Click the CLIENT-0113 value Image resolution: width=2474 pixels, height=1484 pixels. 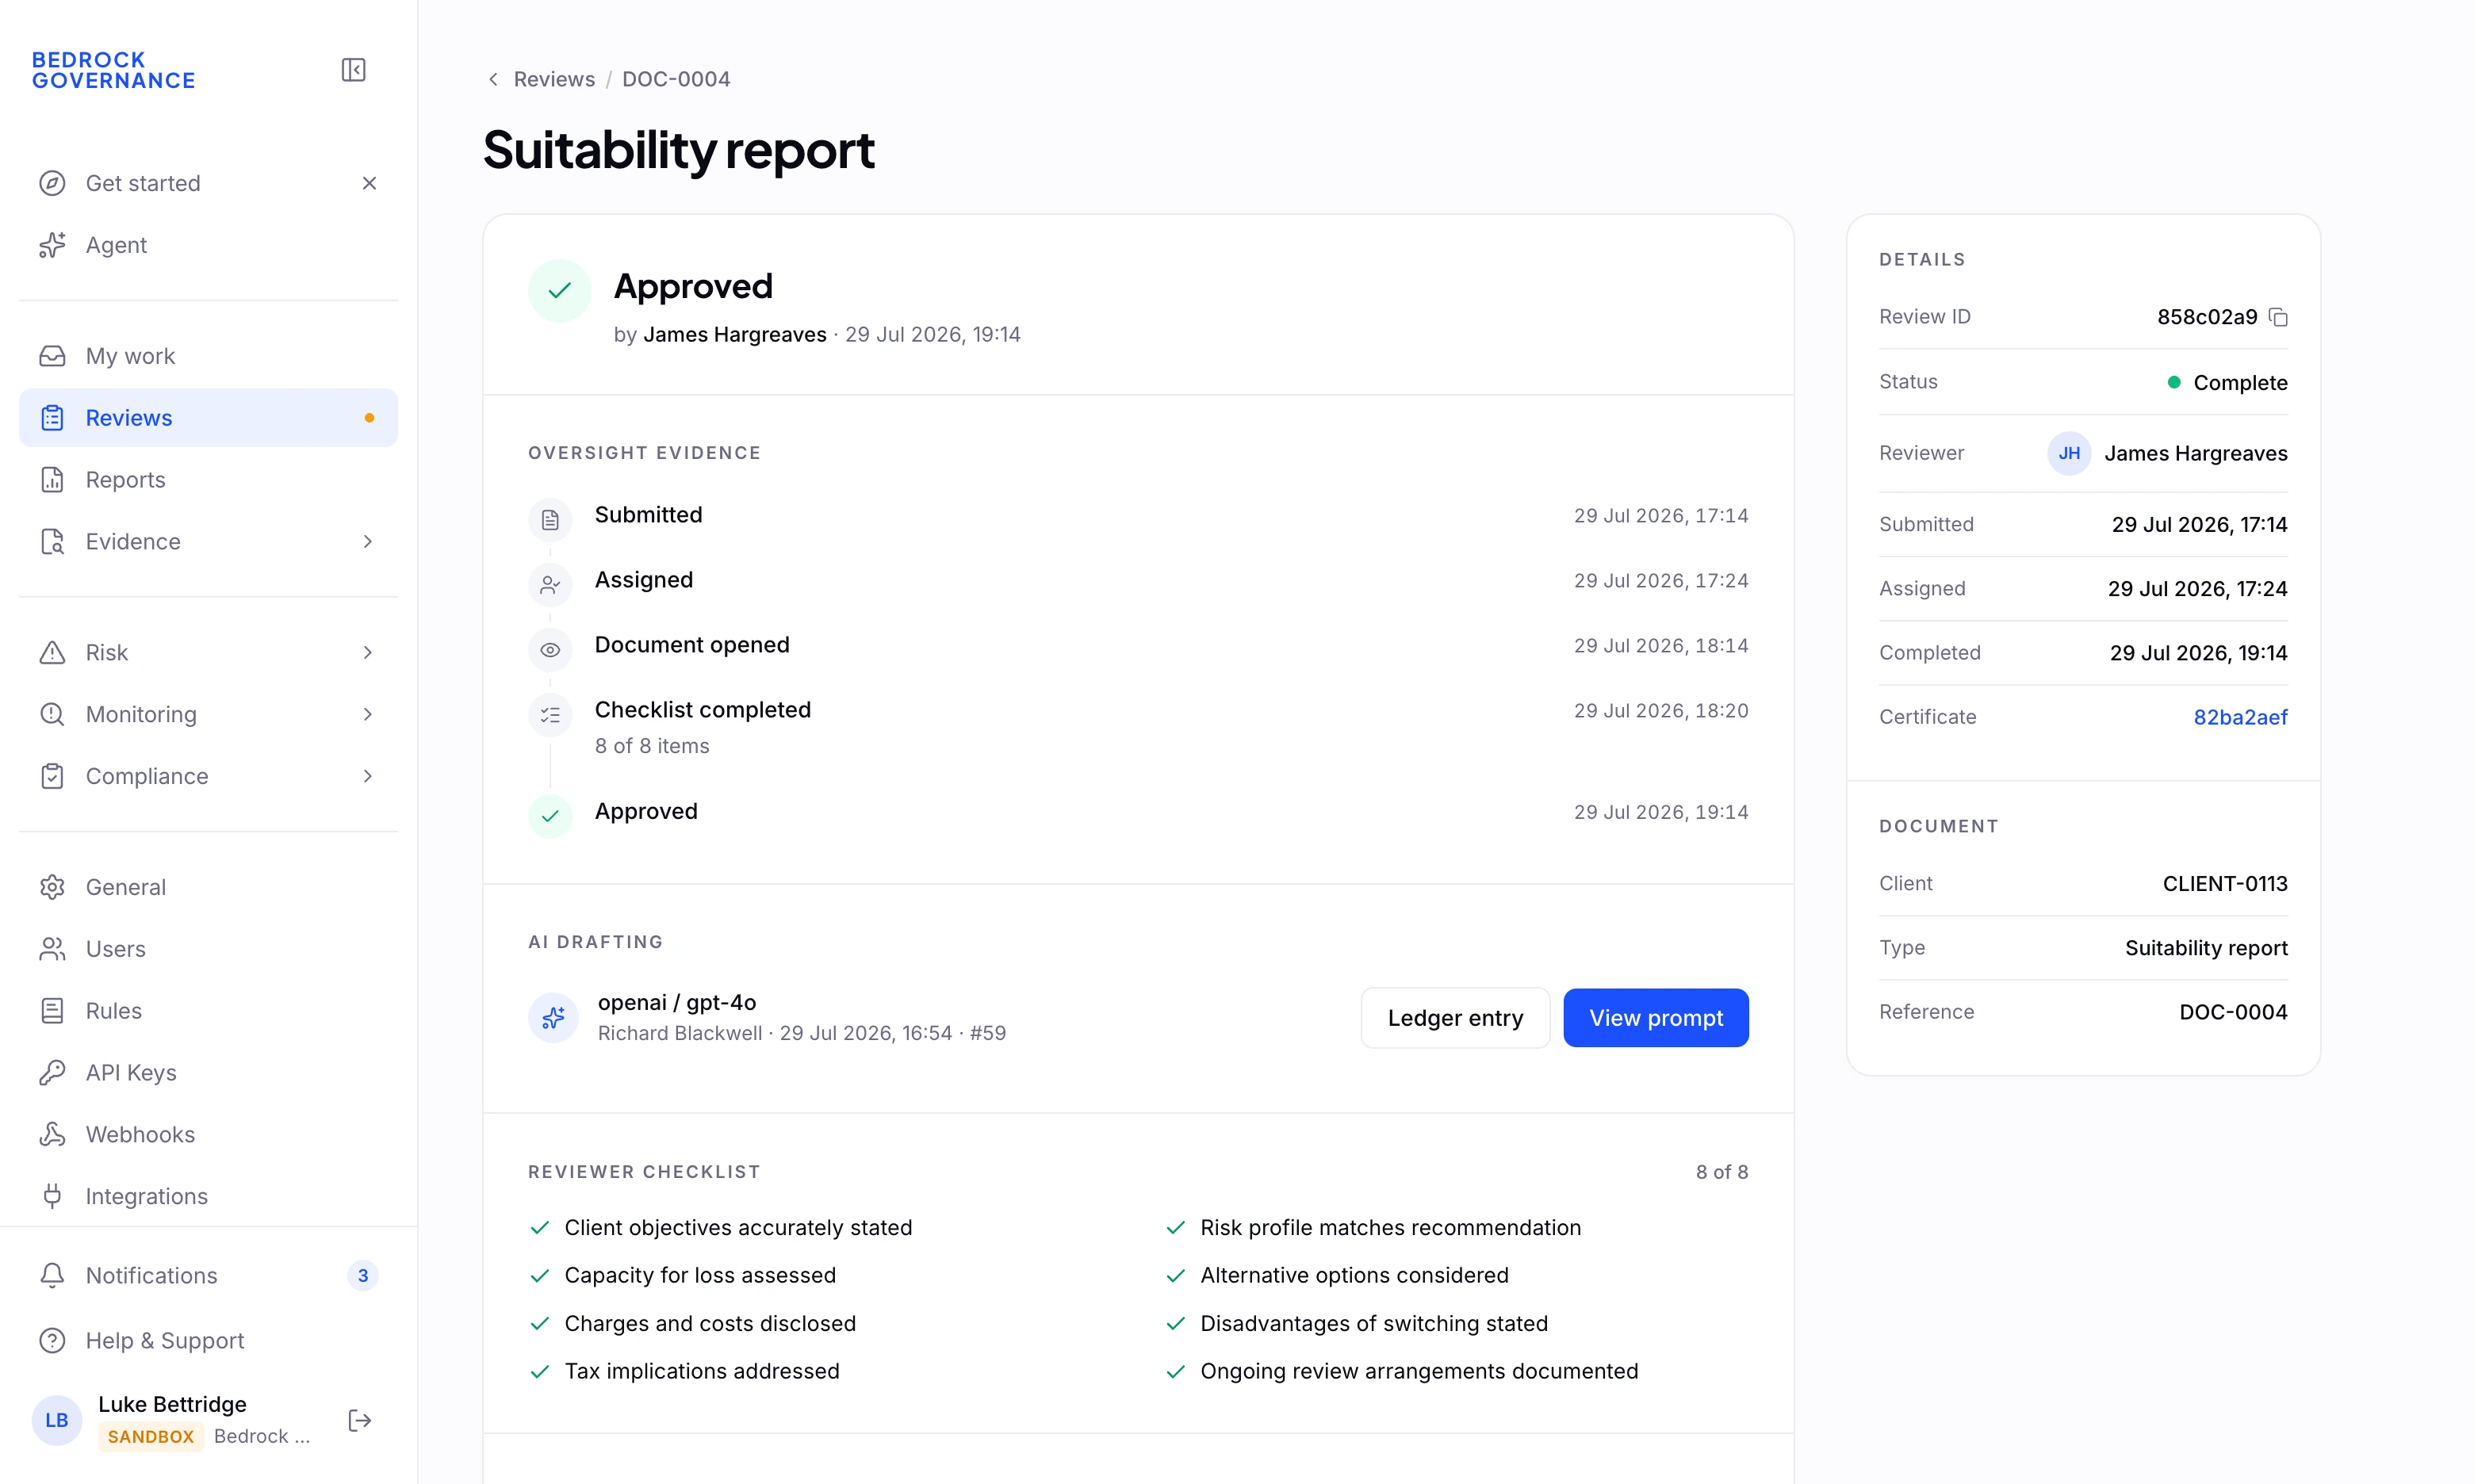coord(2225,884)
